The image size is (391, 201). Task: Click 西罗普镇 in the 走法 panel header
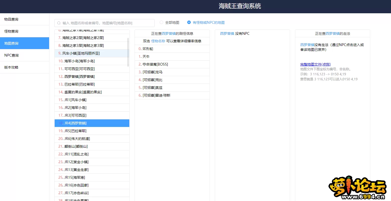pyautogui.click(x=333, y=34)
